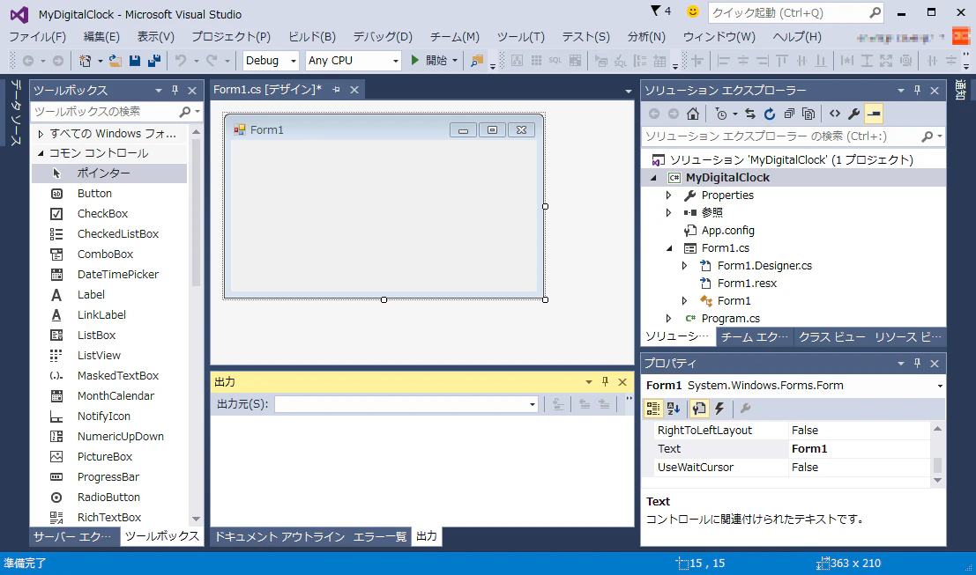
Task: Show the Properties page icon in Properties panel
Action: click(699, 409)
